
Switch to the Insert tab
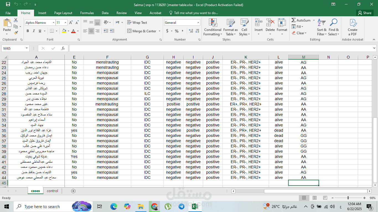42,13
